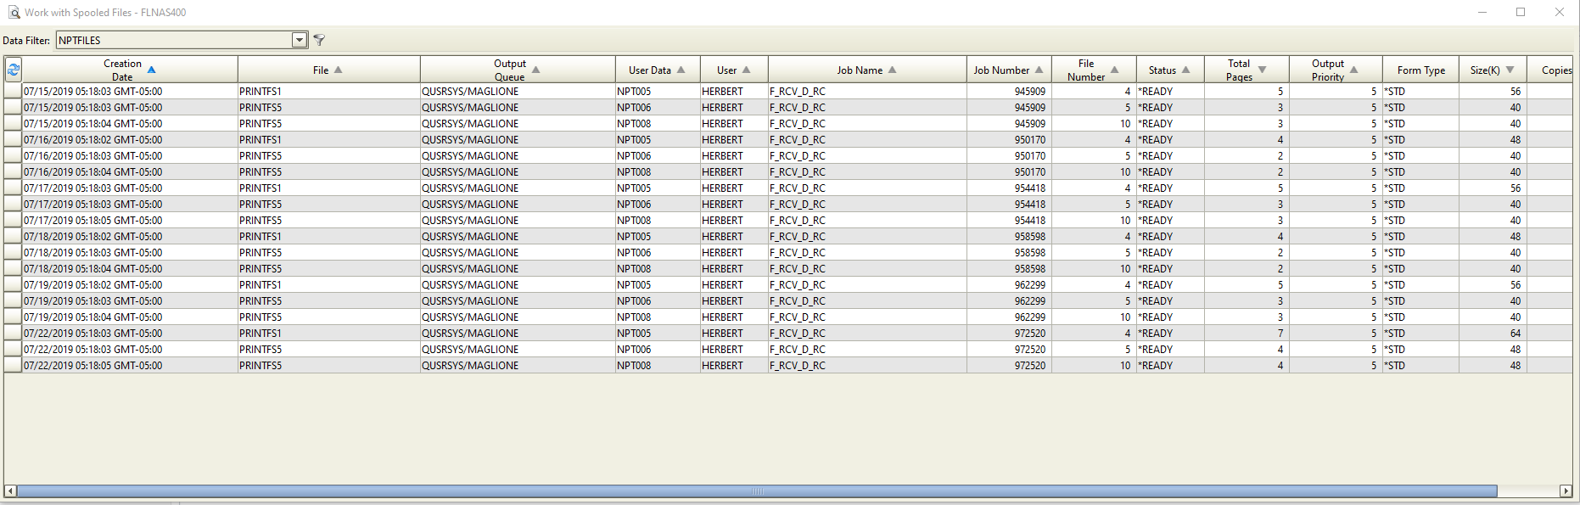Click QUSRSYS/MAGLIONE in the 07/16/2019 05:18:03 row
The height and width of the screenshot is (505, 1580).
(470, 155)
